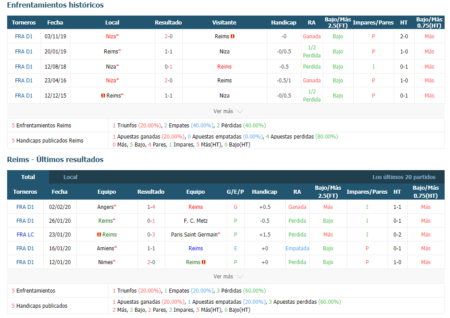
Task: Click result 1-4 of Angers vs Reims
Action: [x=151, y=207]
